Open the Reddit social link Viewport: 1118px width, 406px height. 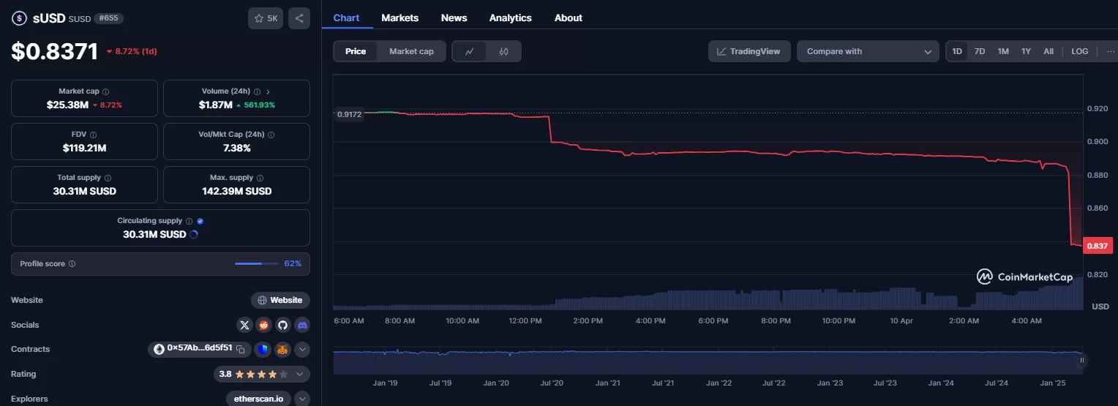(264, 325)
